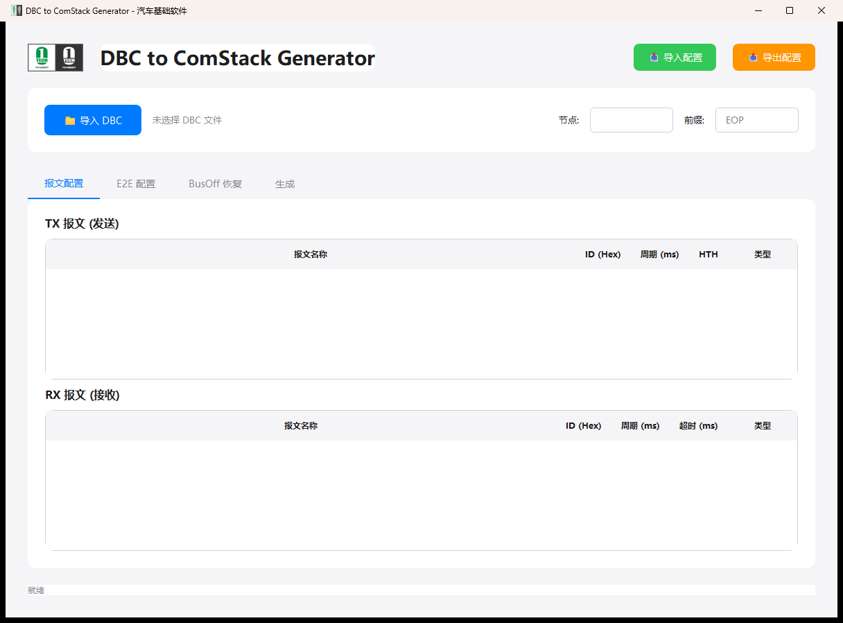
Task: Click the app icon in the title bar
Action: pos(17,10)
